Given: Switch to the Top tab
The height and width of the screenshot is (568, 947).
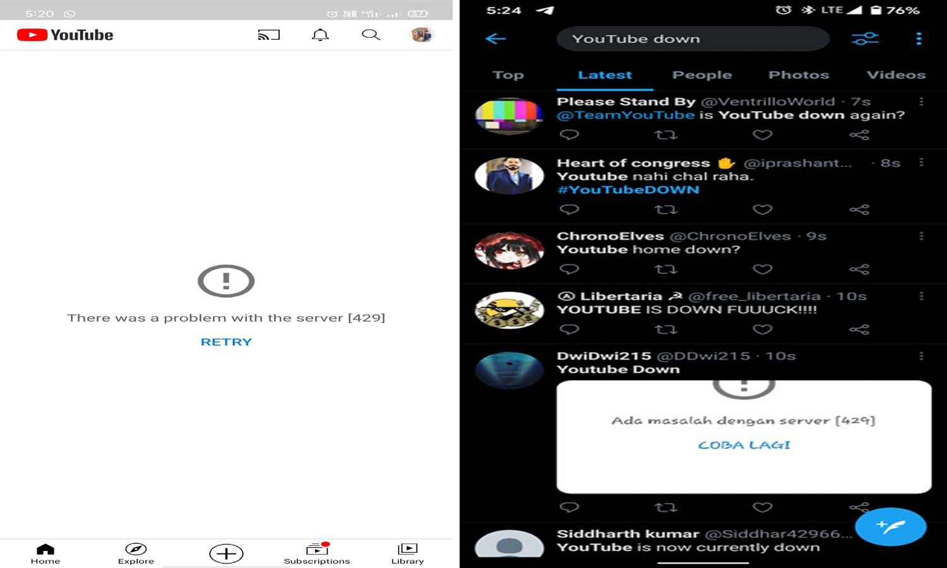Looking at the screenshot, I should (x=508, y=75).
